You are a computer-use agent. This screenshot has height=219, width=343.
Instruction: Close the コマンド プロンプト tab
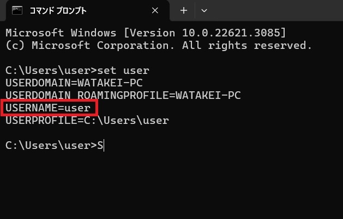(x=155, y=10)
